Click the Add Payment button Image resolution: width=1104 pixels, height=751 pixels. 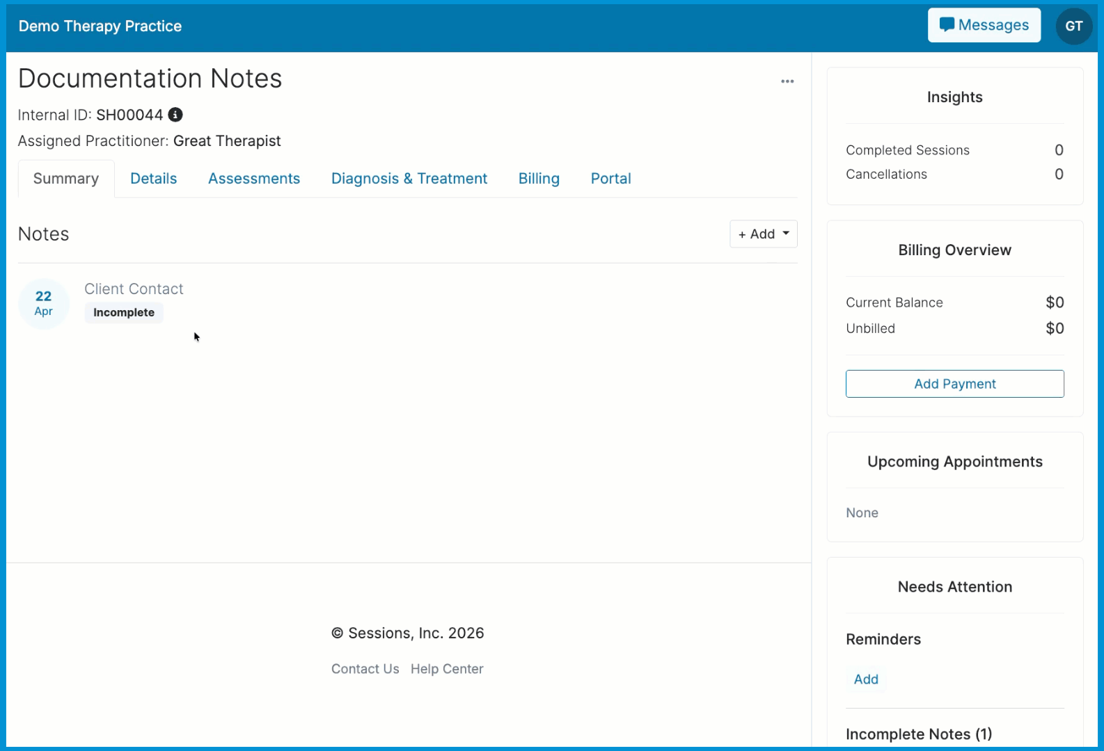point(954,384)
